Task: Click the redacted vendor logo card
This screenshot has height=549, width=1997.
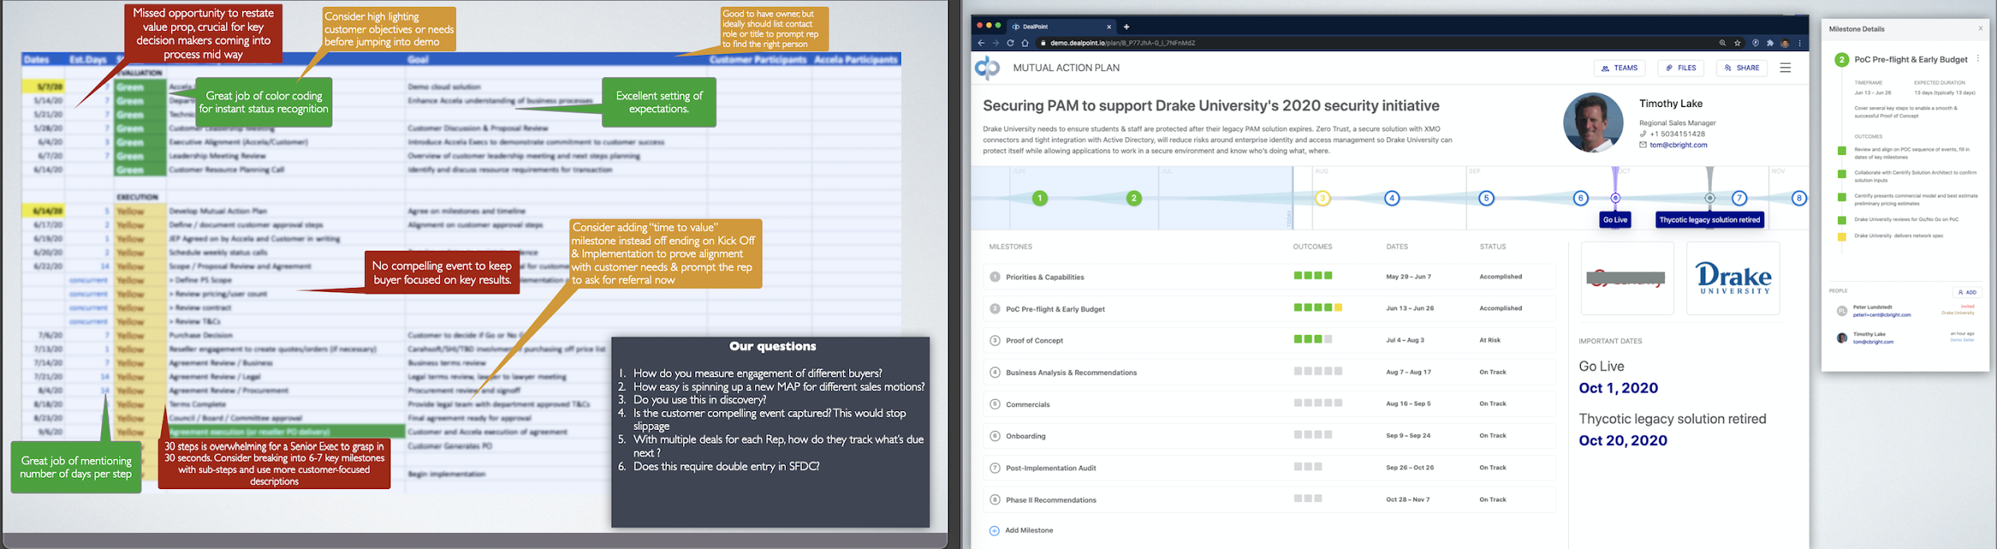Action: (x=1627, y=278)
